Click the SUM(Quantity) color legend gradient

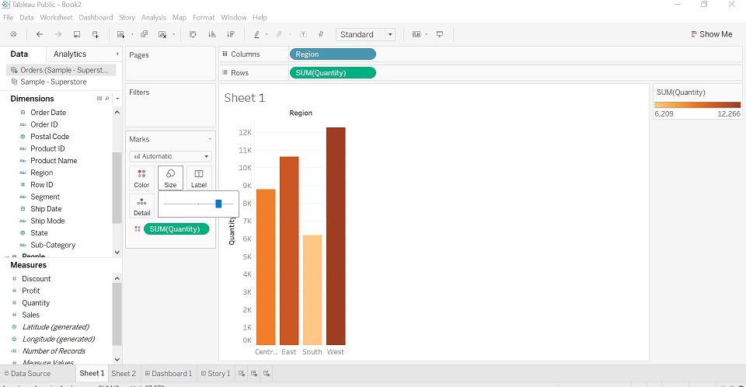(x=698, y=105)
